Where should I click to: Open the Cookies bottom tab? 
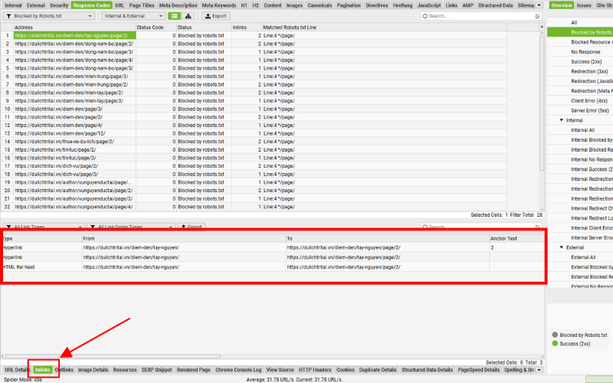[346, 370]
